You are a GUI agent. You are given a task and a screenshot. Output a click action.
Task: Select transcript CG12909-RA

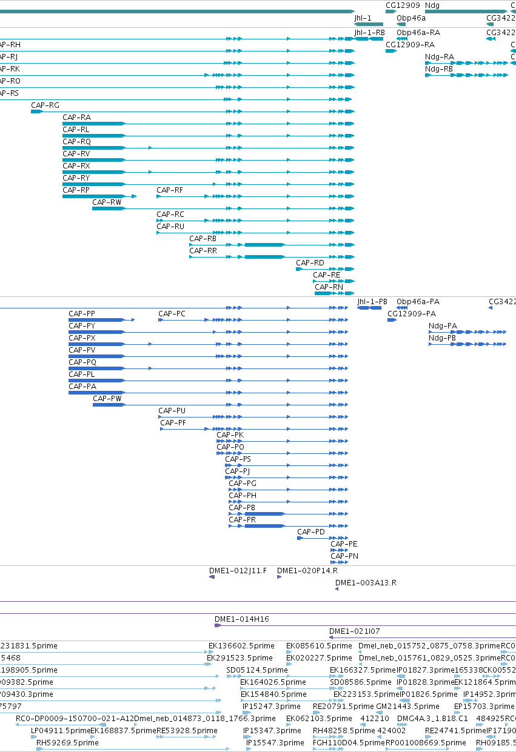point(410,44)
